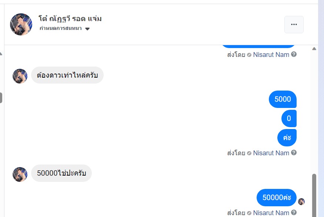The width and height of the screenshot is (324, 217).
Task: Open the contact name โต๋ ณัฏฐวี รอด แจ่ม
Action: (70, 18)
